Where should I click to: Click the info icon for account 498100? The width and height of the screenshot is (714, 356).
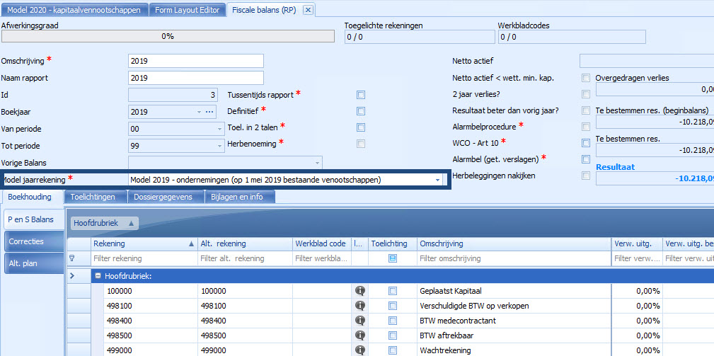(x=359, y=306)
